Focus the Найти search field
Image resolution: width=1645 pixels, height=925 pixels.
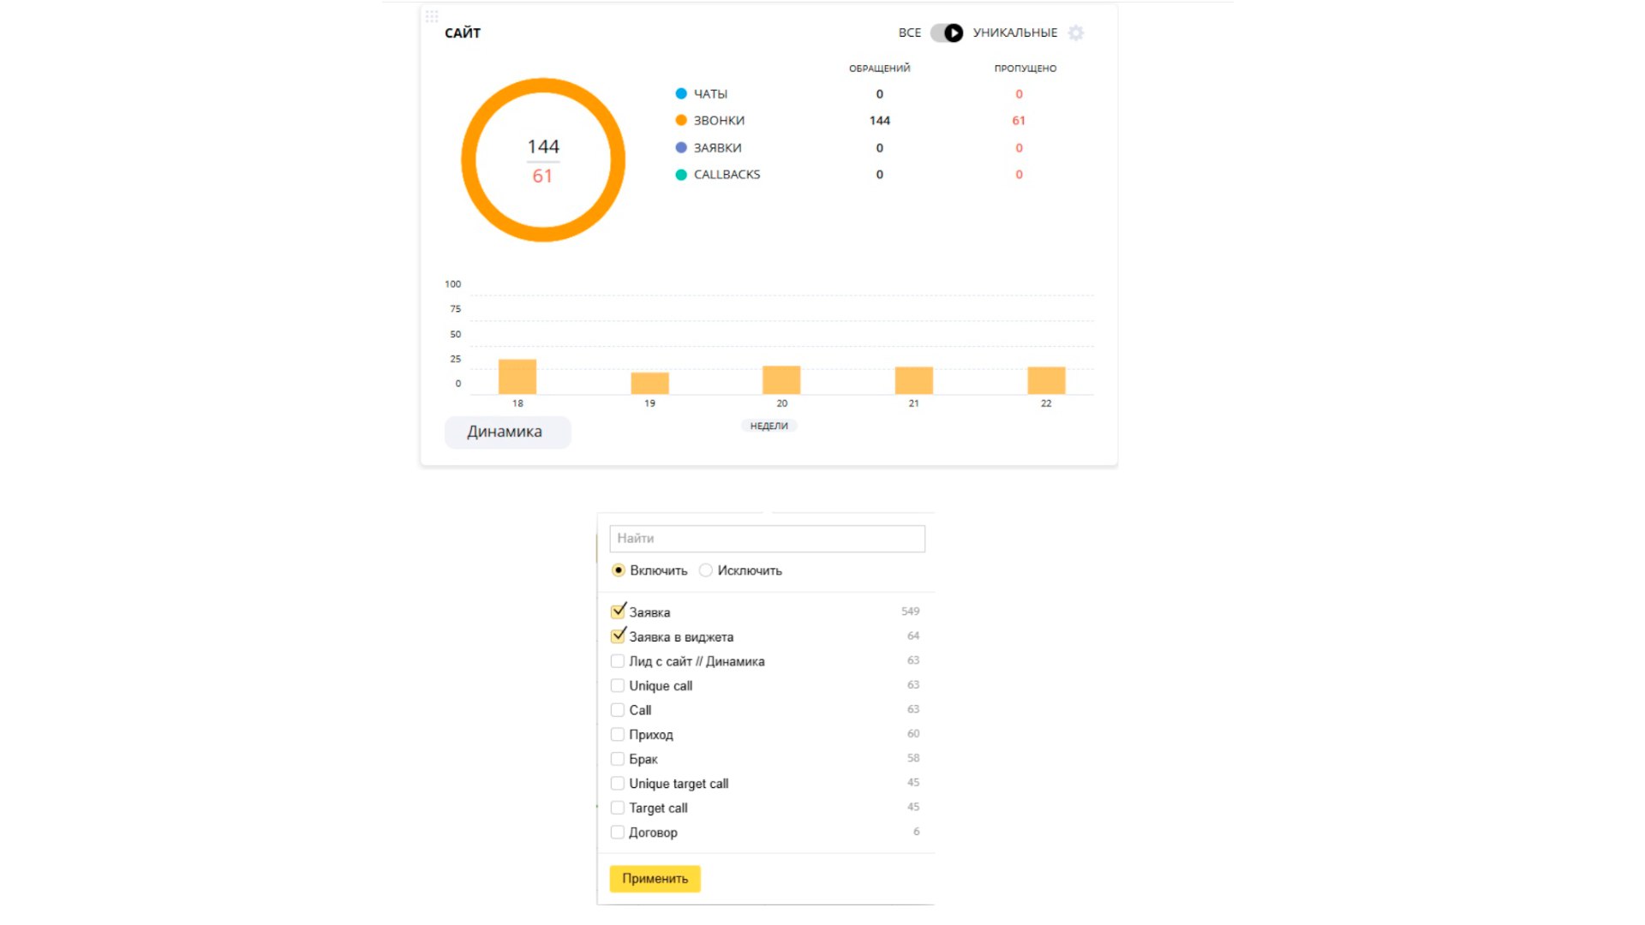coord(767,539)
